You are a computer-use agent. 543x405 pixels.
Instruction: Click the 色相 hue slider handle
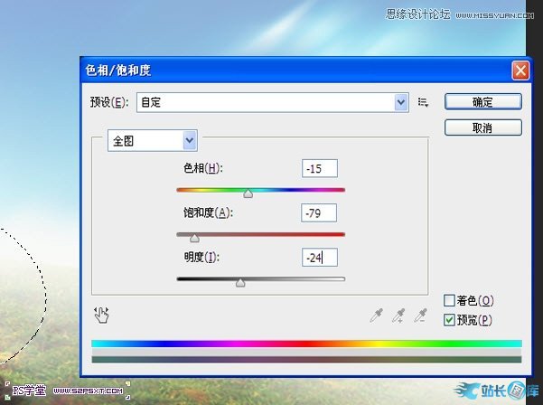(x=248, y=193)
